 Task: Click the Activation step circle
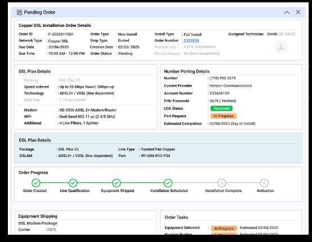click(264, 183)
